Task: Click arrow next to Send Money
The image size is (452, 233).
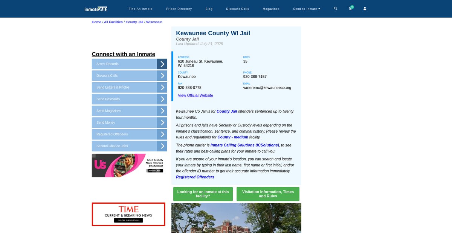Action: click(x=162, y=123)
